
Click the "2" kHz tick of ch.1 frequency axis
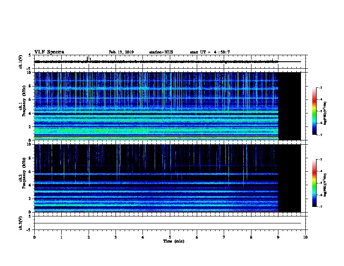click(30, 126)
